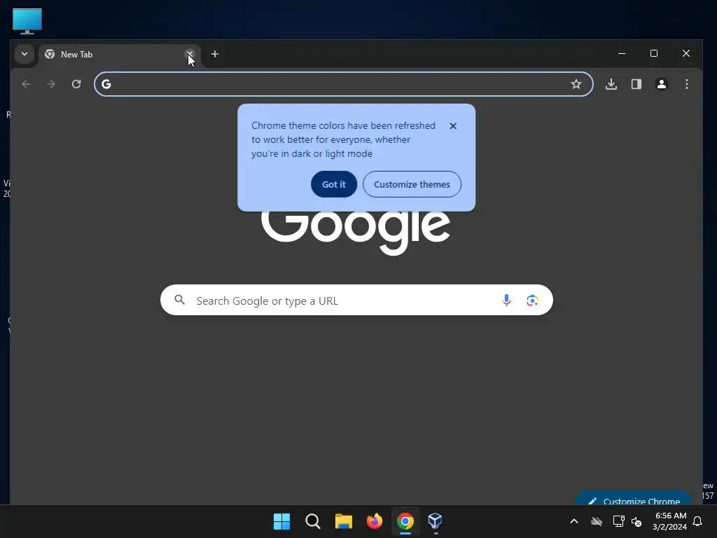Show hidden icons with tray chevron
Screen dimensions: 717x538
574,521
